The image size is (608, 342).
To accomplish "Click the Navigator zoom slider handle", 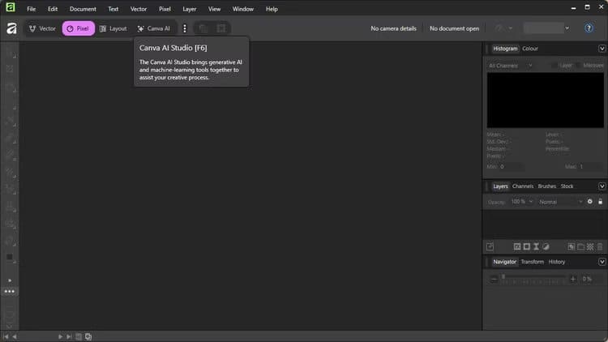I will [503, 276].
